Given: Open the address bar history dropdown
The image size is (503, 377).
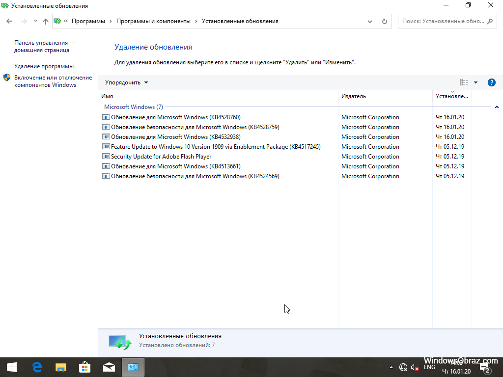Looking at the screenshot, I should [x=370, y=21].
